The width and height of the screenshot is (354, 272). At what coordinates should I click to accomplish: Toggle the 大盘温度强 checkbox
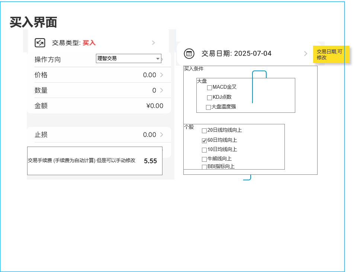click(x=208, y=107)
